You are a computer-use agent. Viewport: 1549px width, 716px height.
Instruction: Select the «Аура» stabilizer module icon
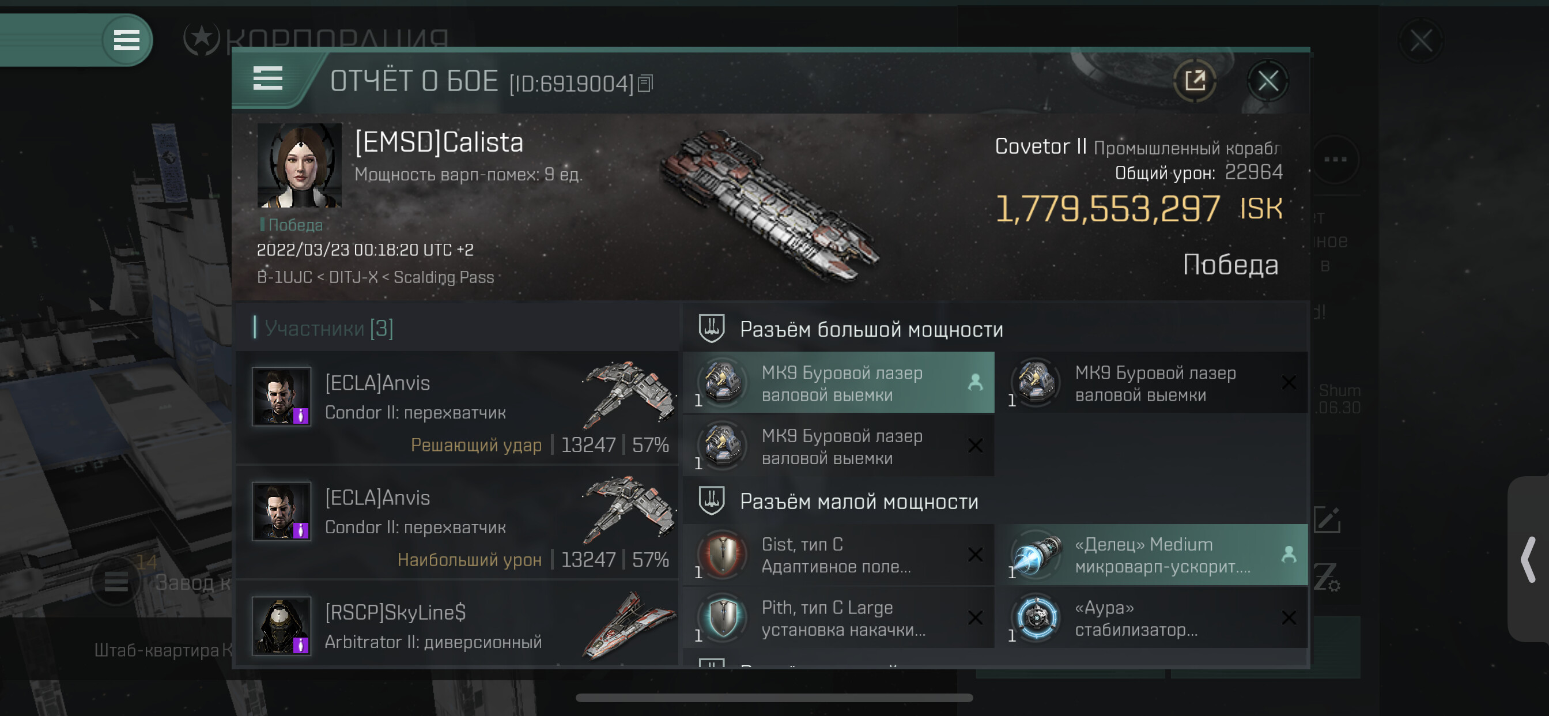tap(1036, 617)
